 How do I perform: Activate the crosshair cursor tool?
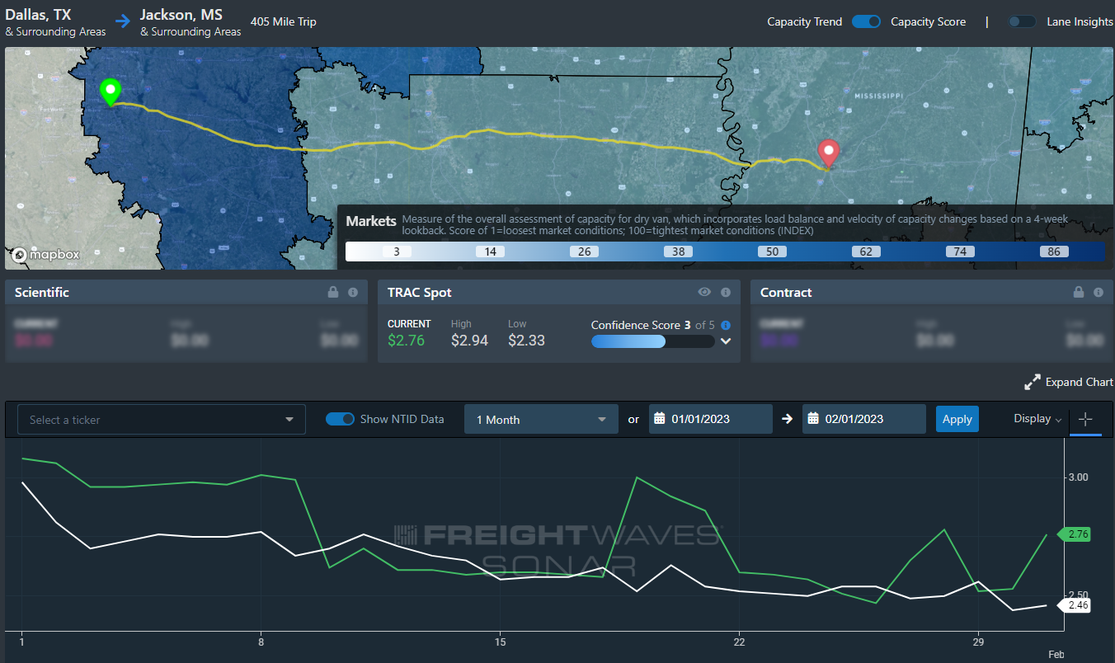[1085, 419]
